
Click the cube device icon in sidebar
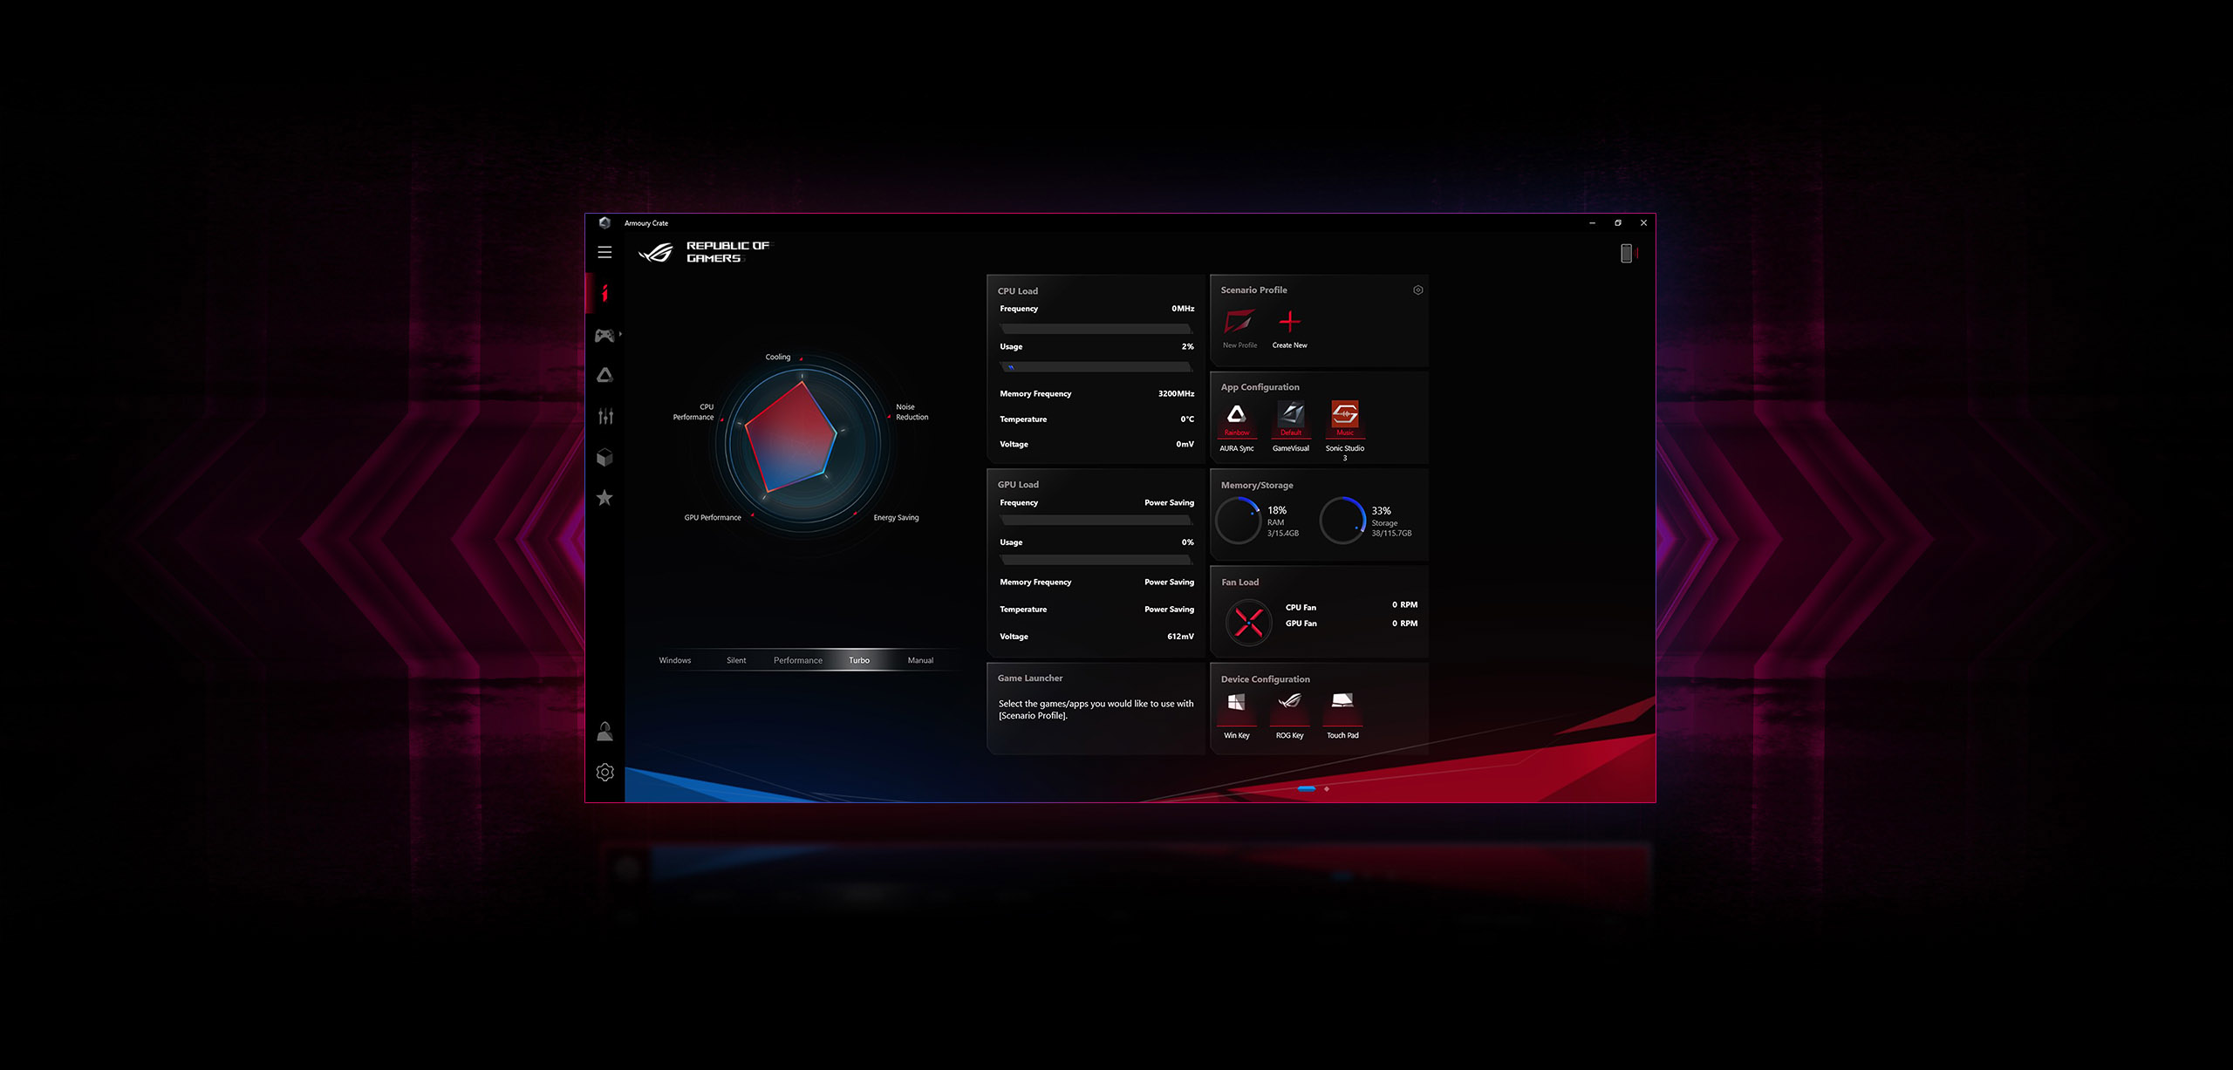click(x=604, y=457)
